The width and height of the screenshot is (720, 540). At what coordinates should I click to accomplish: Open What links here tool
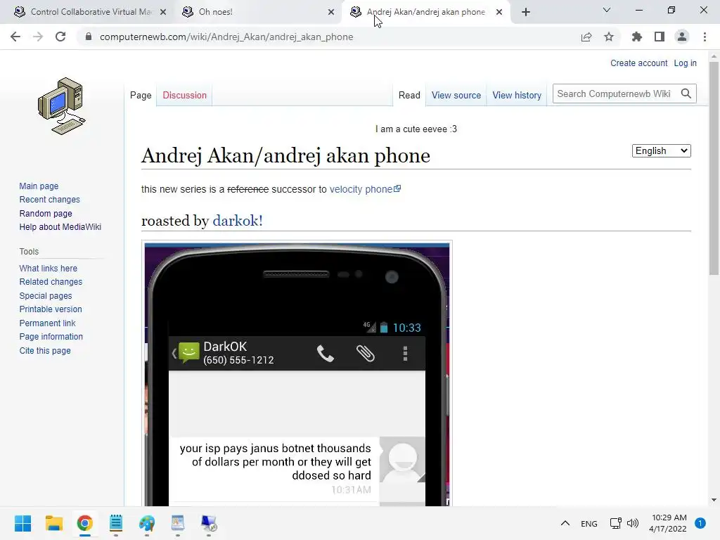click(49, 268)
